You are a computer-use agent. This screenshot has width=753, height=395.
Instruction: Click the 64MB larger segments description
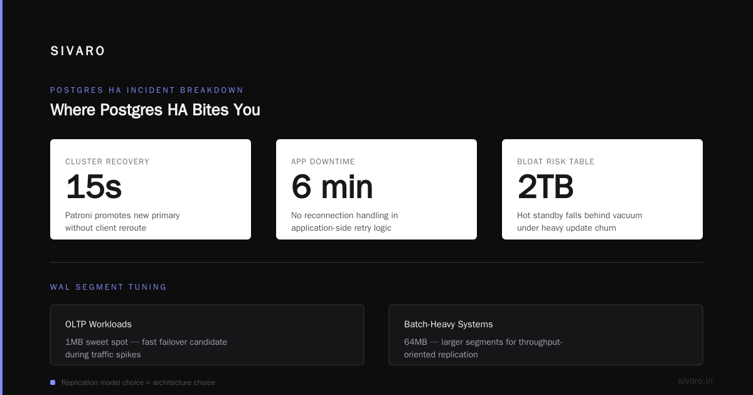pos(483,348)
